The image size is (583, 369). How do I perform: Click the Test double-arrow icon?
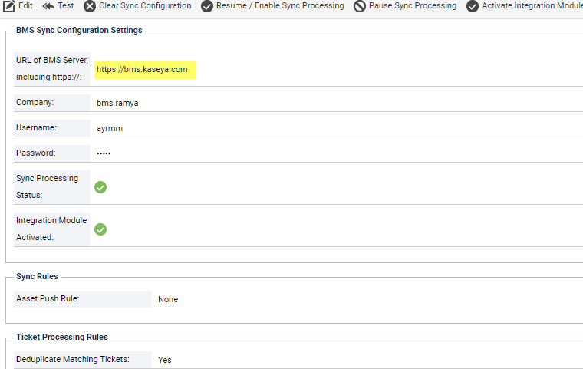click(48, 6)
